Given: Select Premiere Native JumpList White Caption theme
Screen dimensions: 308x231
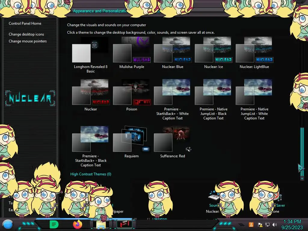Looking at the screenshot, I should click(254, 100).
